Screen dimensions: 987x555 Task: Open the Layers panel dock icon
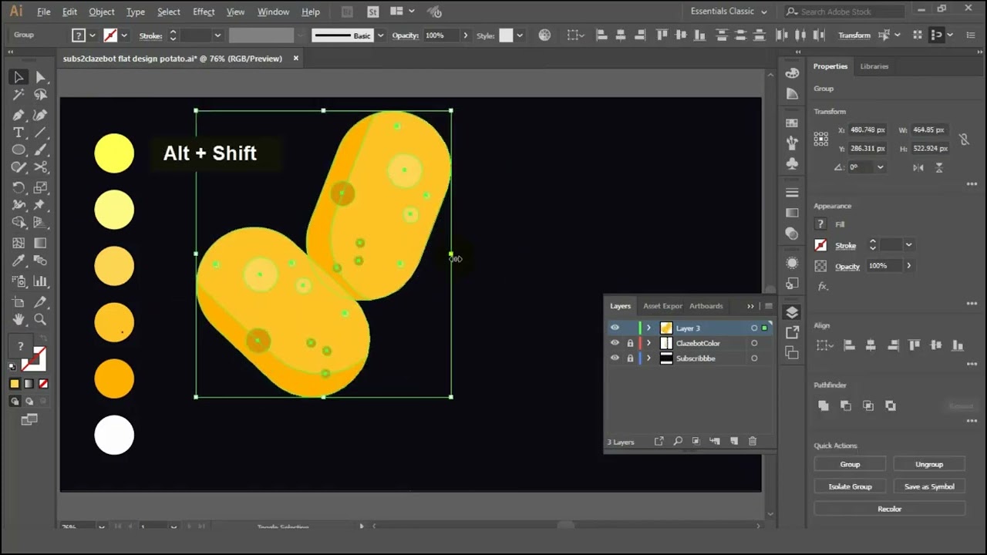coord(792,312)
